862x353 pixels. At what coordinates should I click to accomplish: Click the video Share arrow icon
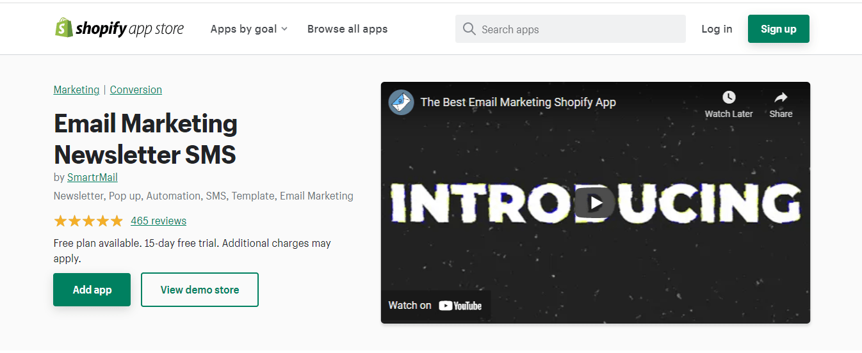click(x=781, y=97)
